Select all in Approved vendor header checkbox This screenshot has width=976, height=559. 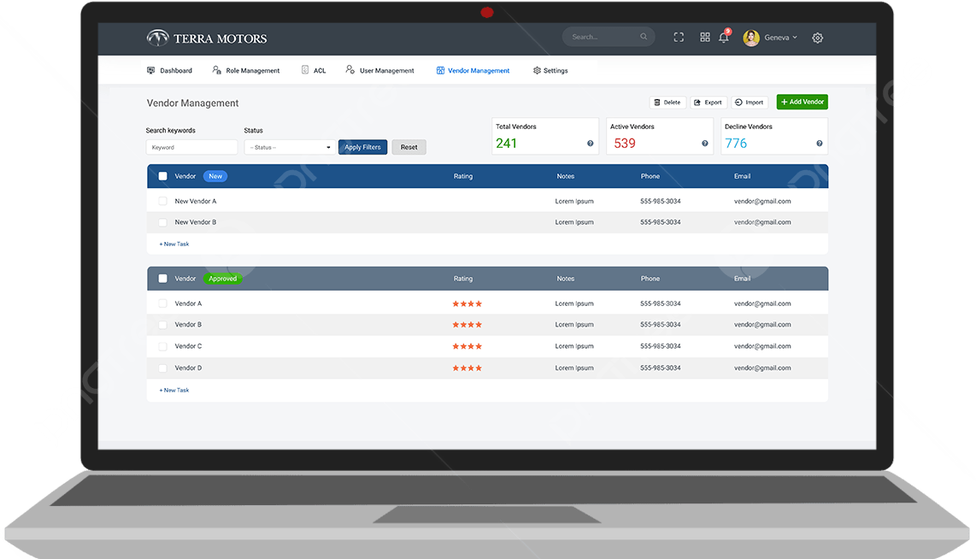(163, 279)
